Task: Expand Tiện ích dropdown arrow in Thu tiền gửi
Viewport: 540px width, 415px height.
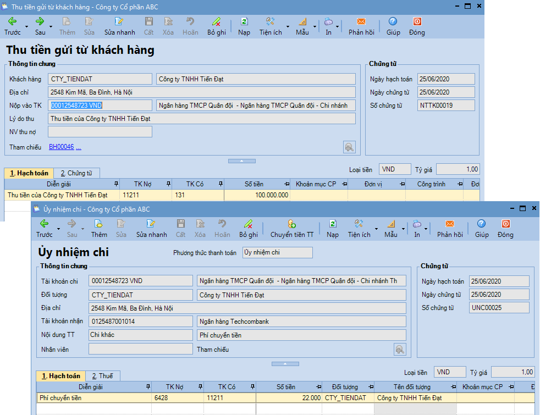Action: coord(288,27)
